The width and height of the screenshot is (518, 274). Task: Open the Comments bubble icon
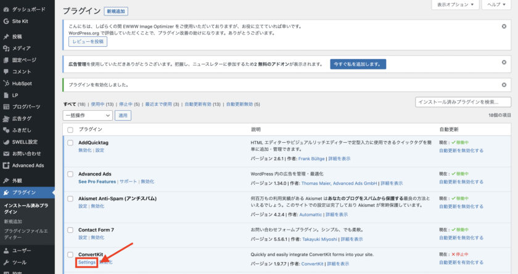(x=6, y=71)
